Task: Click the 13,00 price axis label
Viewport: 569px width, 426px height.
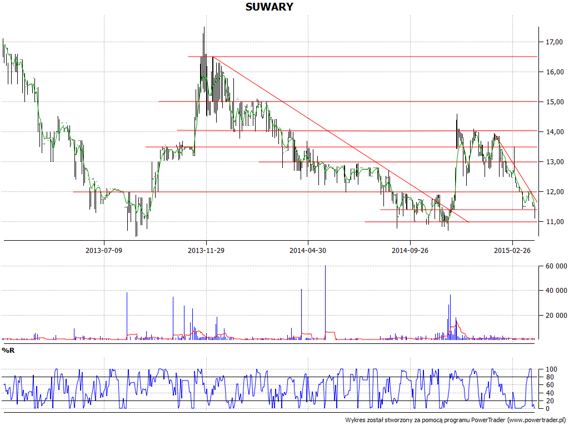Action: point(555,162)
